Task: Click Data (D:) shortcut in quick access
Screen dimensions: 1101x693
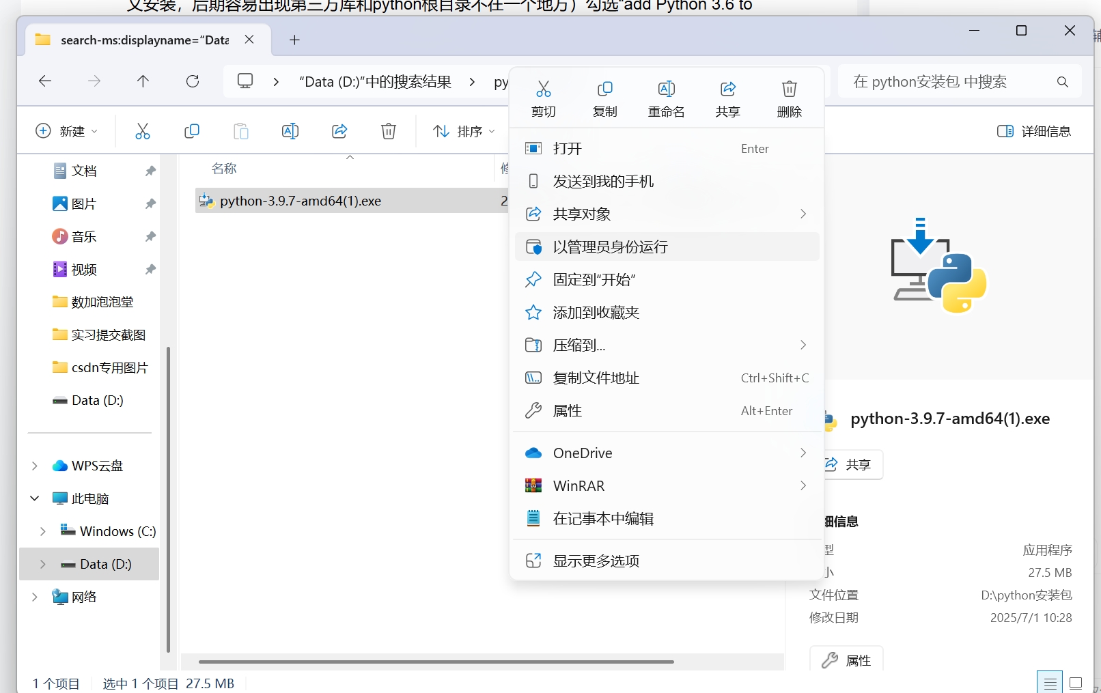Action: tap(87, 400)
